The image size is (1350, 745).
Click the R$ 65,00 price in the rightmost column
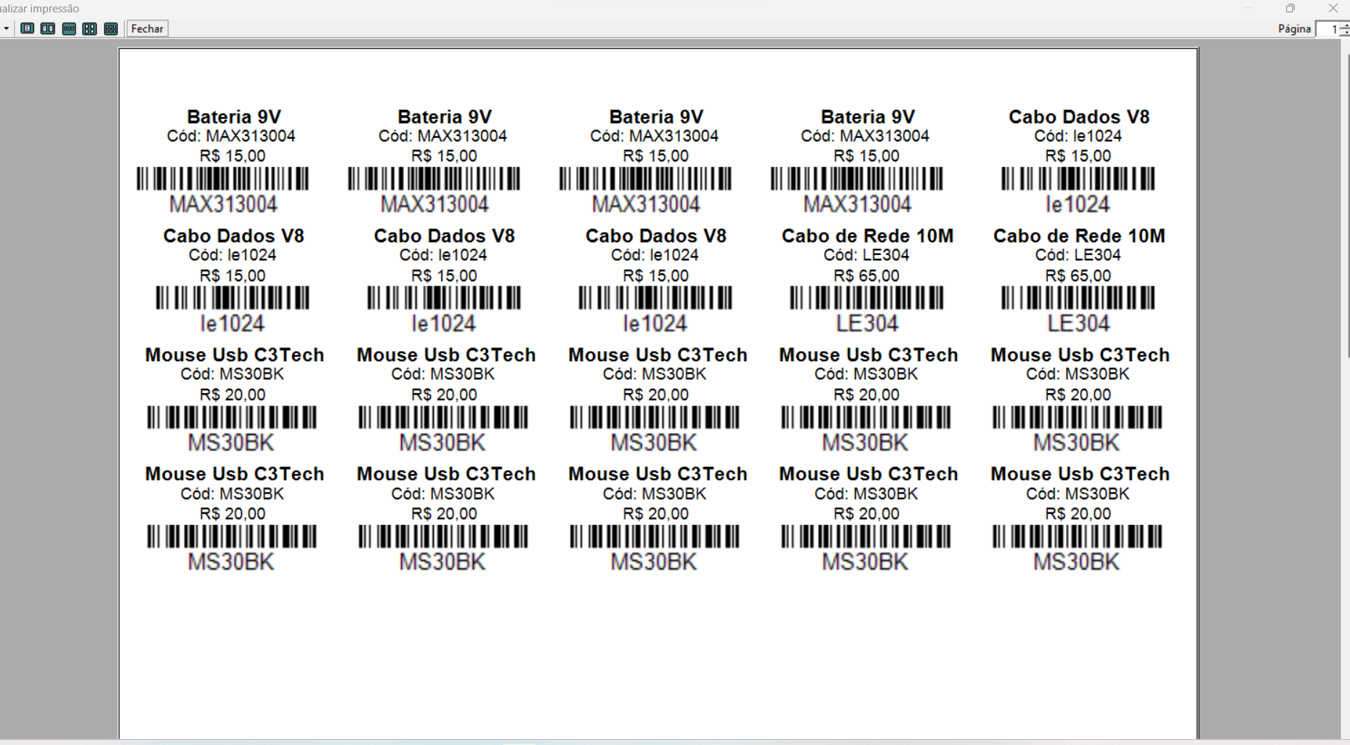1078,275
